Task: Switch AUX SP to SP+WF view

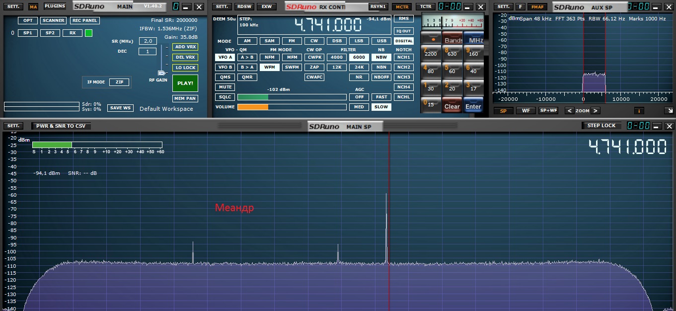Action: point(548,111)
